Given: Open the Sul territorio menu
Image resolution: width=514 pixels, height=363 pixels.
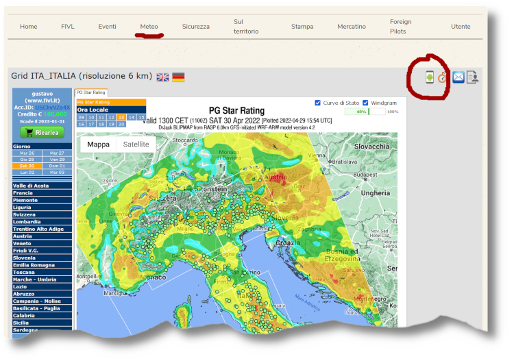Looking at the screenshot, I should click(x=246, y=27).
